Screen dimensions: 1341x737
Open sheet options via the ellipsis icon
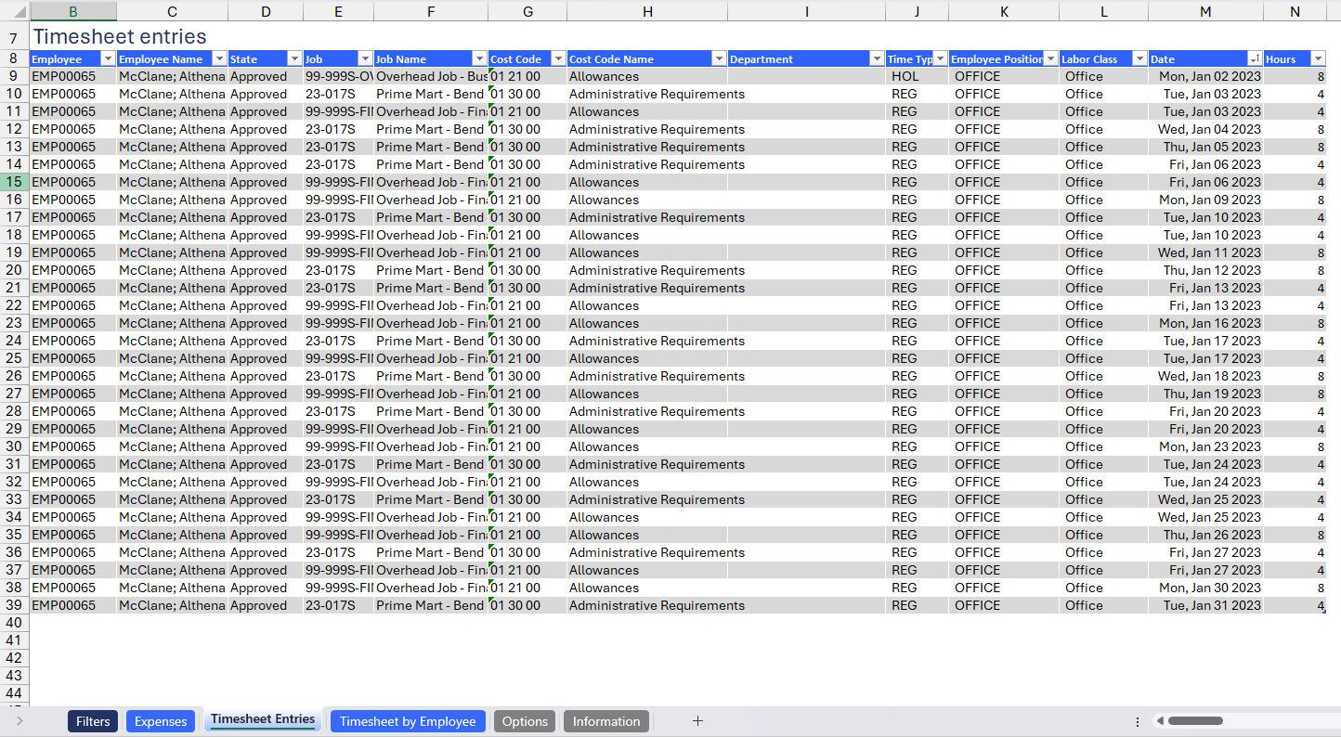point(1137,721)
